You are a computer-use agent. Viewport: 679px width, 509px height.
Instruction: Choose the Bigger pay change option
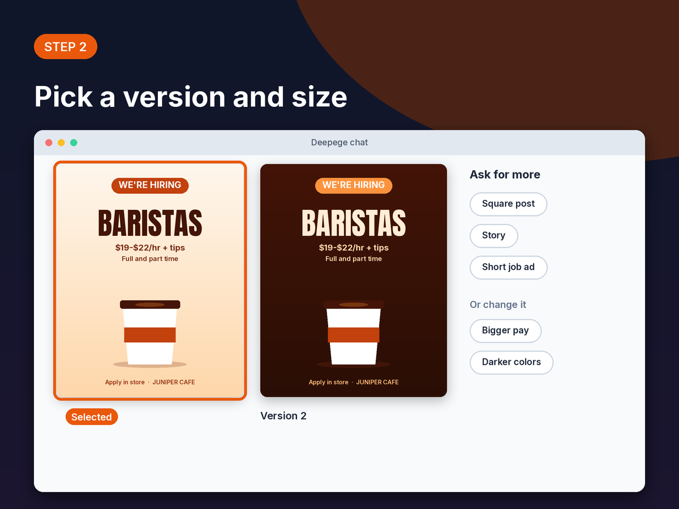click(x=505, y=331)
